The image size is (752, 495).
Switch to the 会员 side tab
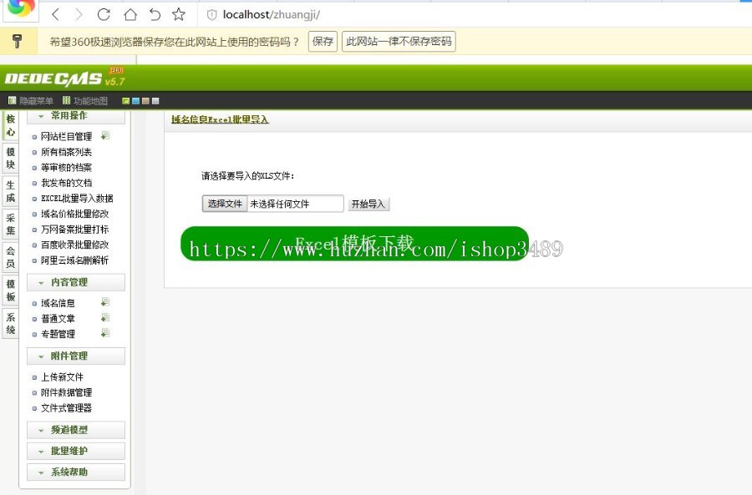tap(10, 257)
